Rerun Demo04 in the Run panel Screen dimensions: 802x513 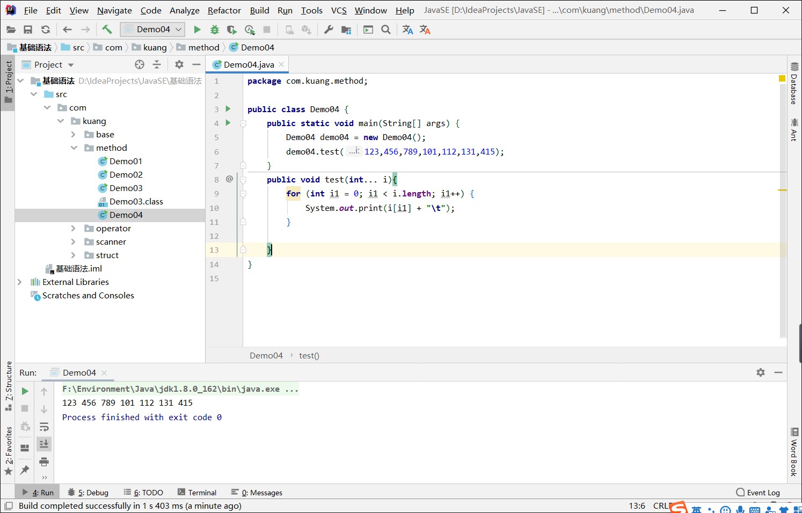[25, 391]
